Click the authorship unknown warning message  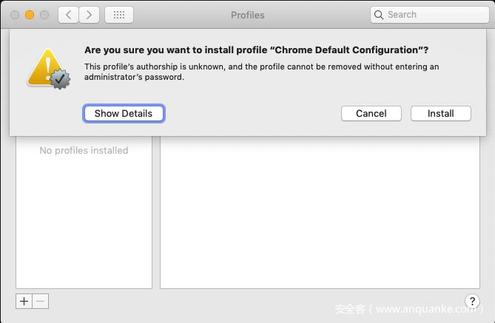(x=261, y=72)
